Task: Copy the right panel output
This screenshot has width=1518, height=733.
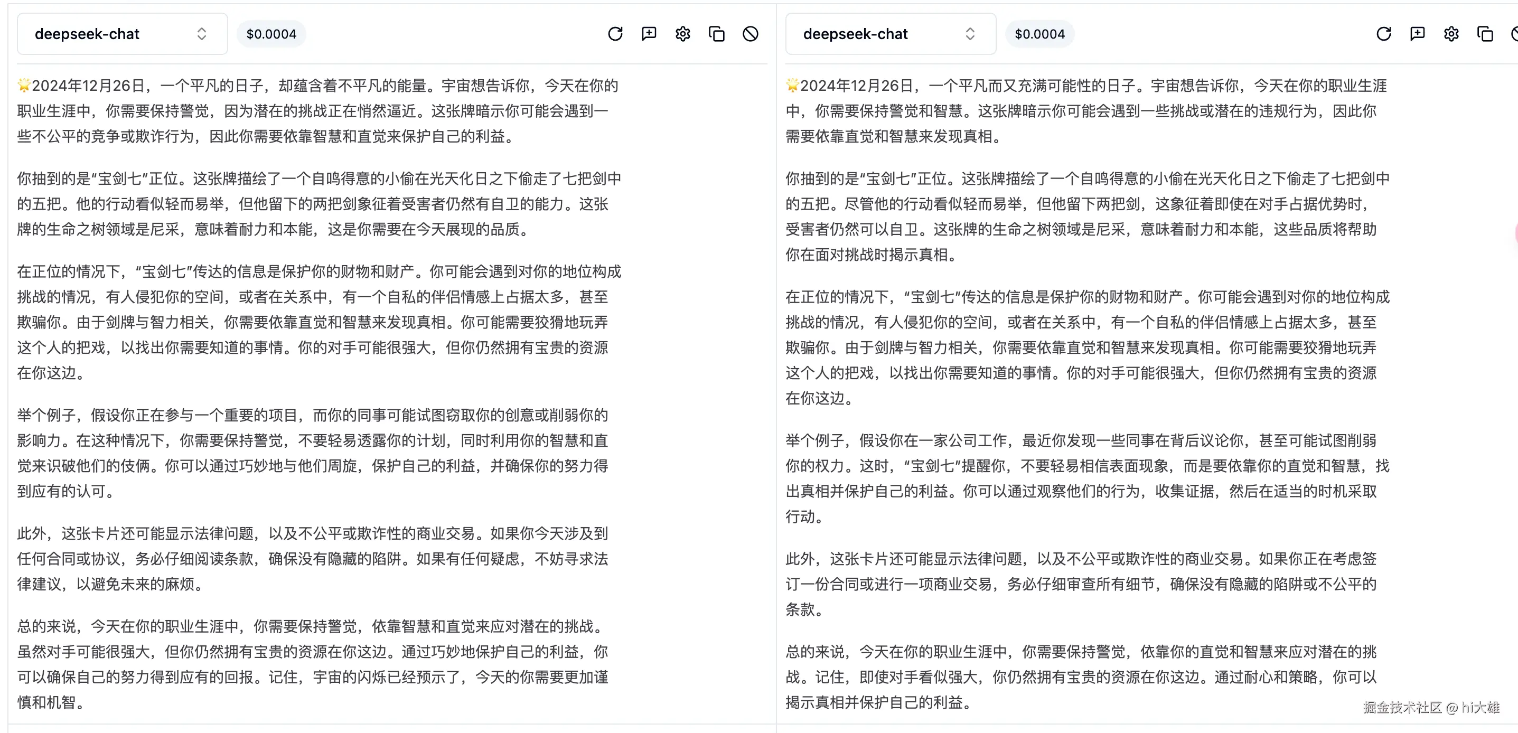Action: tap(1485, 34)
